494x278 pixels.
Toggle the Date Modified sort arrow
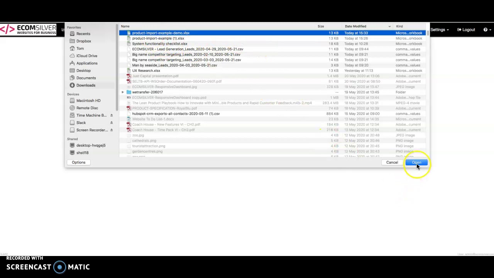pyautogui.click(x=389, y=26)
